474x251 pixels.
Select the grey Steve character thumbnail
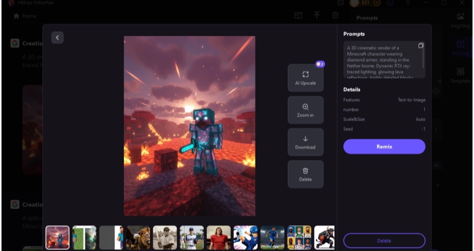coord(111,238)
